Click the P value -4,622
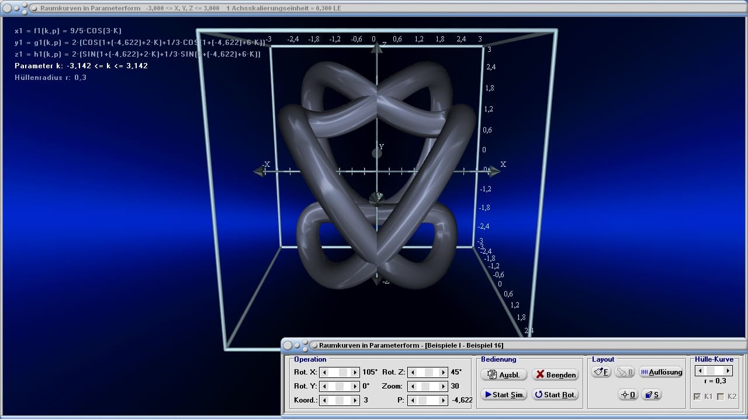748x420 pixels. point(462,400)
